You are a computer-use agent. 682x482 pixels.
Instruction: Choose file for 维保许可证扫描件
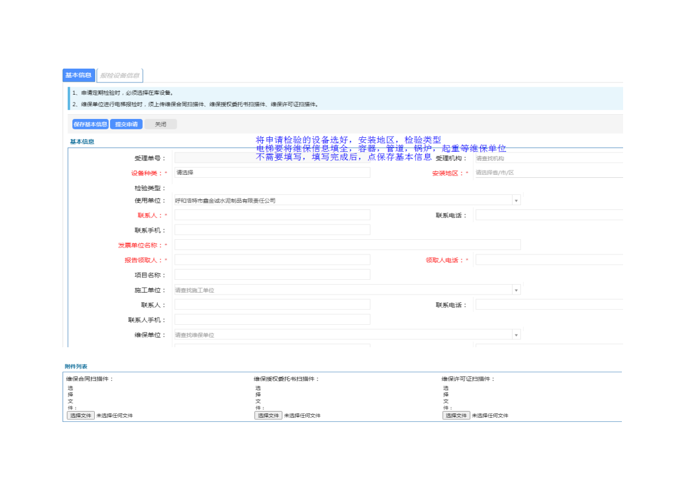pyautogui.click(x=456, y=415)
